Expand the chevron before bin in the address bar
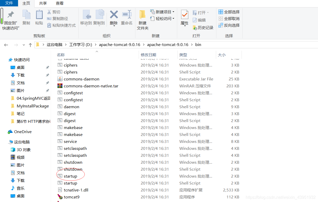The height and width of the screenshot is (202, 318). (192, 45)
